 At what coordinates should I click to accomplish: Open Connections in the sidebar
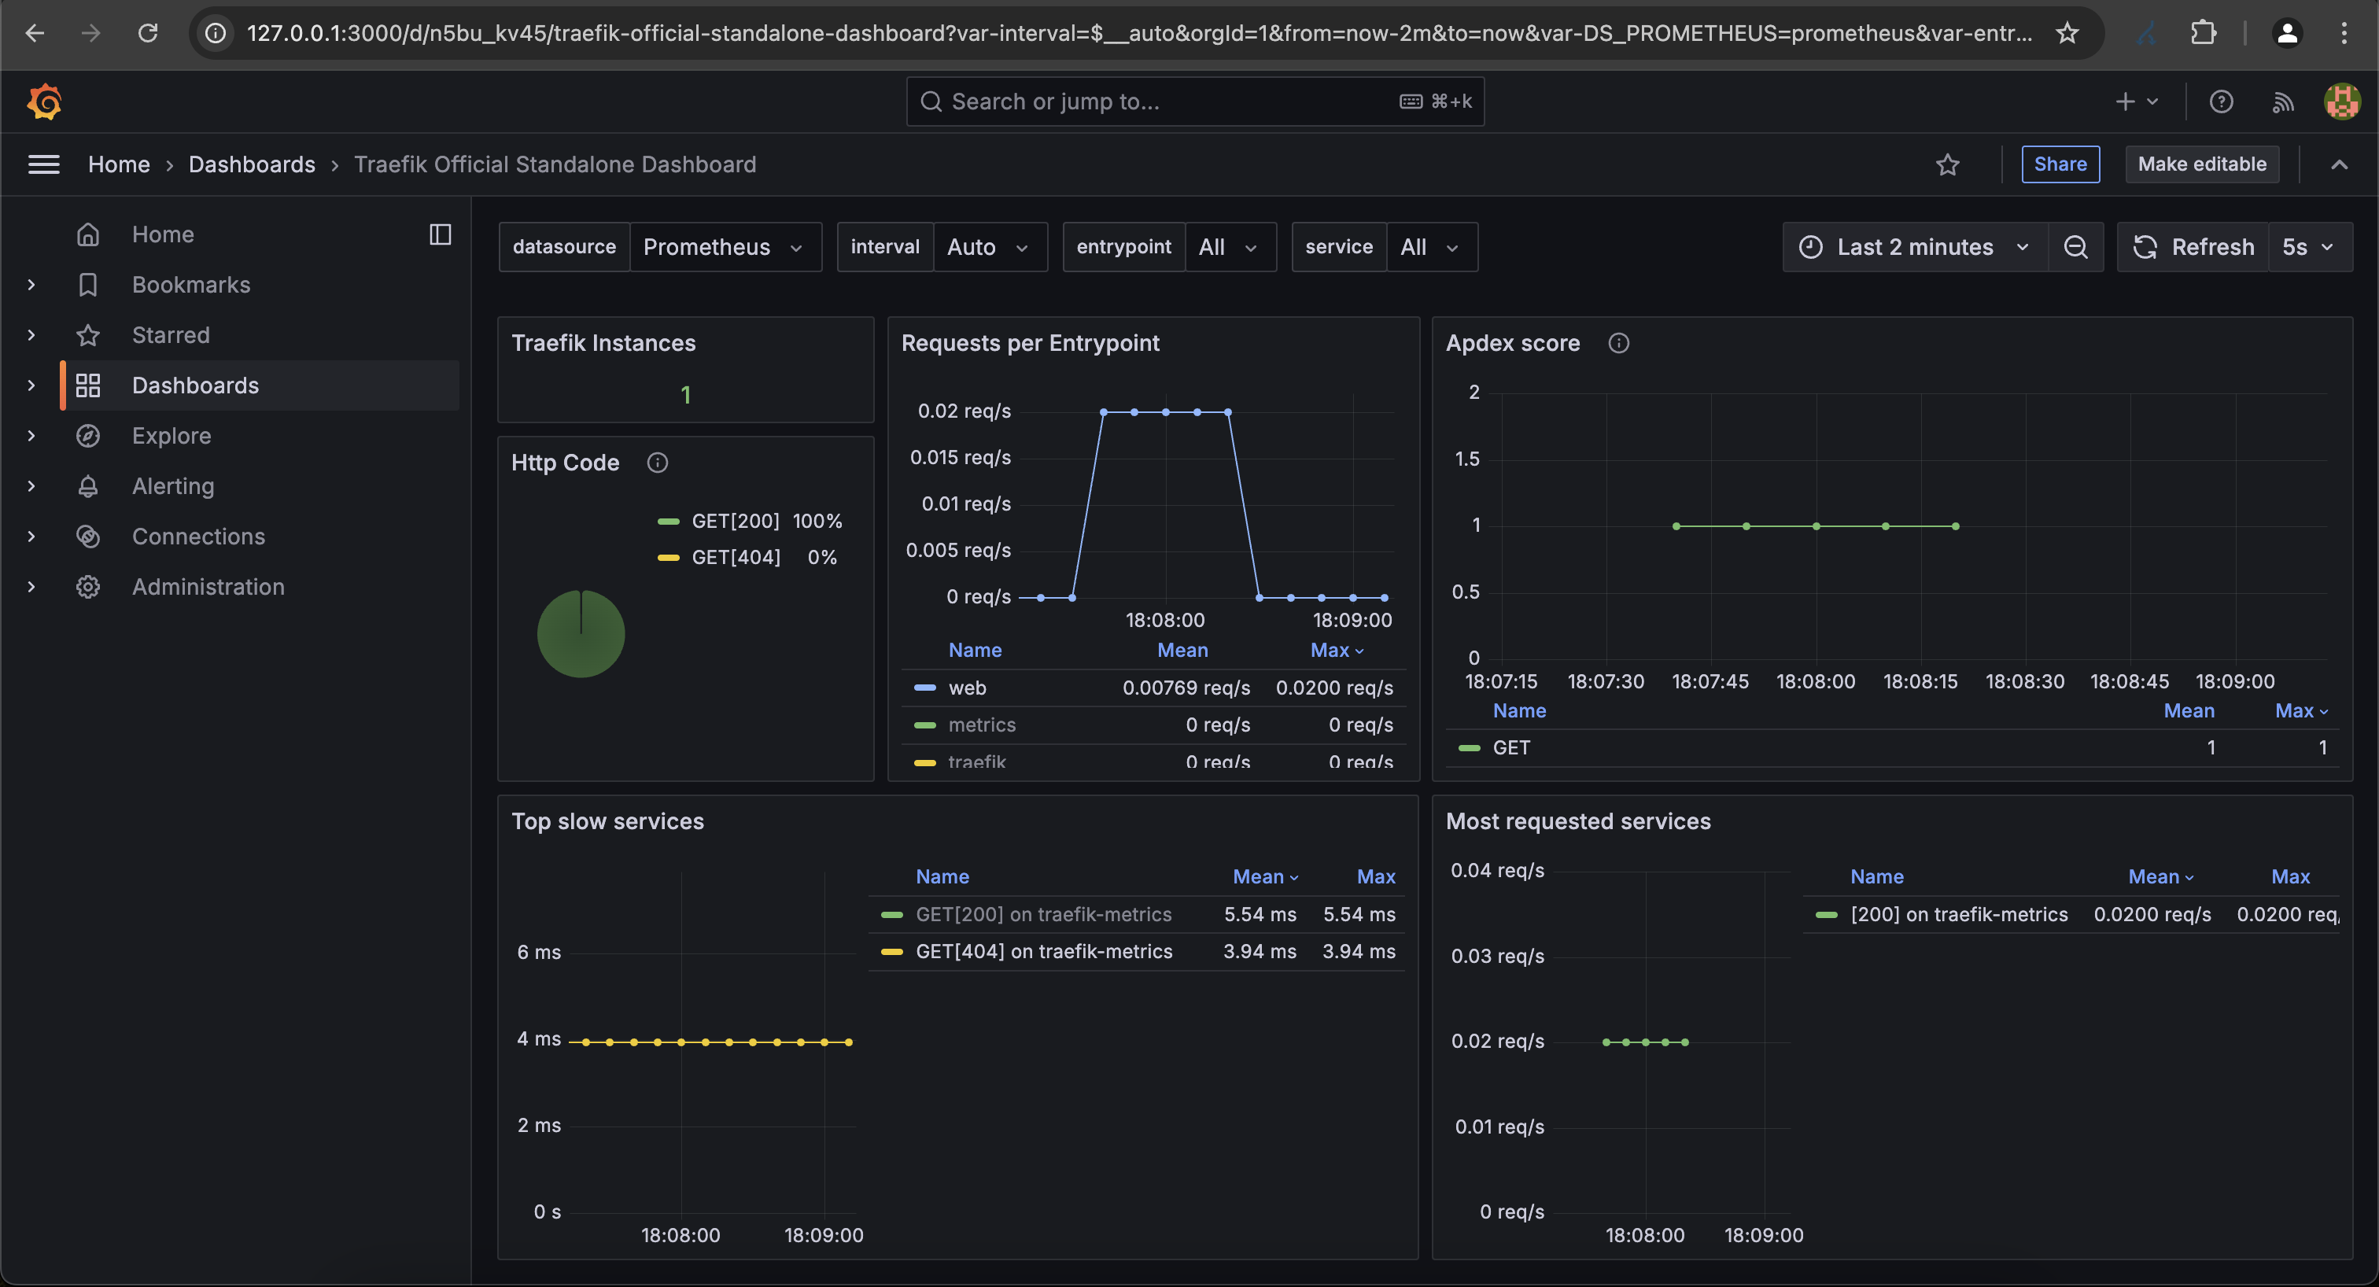[x=197, y=537]
